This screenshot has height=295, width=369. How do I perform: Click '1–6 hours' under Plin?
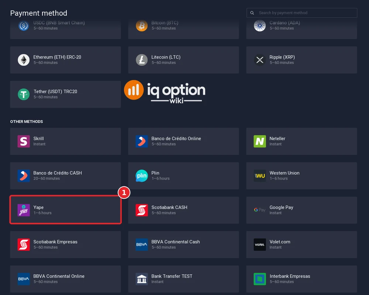coord(161,178)
